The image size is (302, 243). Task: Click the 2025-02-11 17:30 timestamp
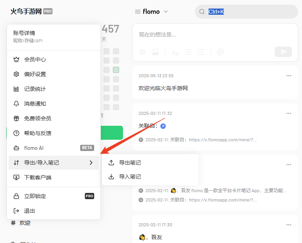point(155,225)
